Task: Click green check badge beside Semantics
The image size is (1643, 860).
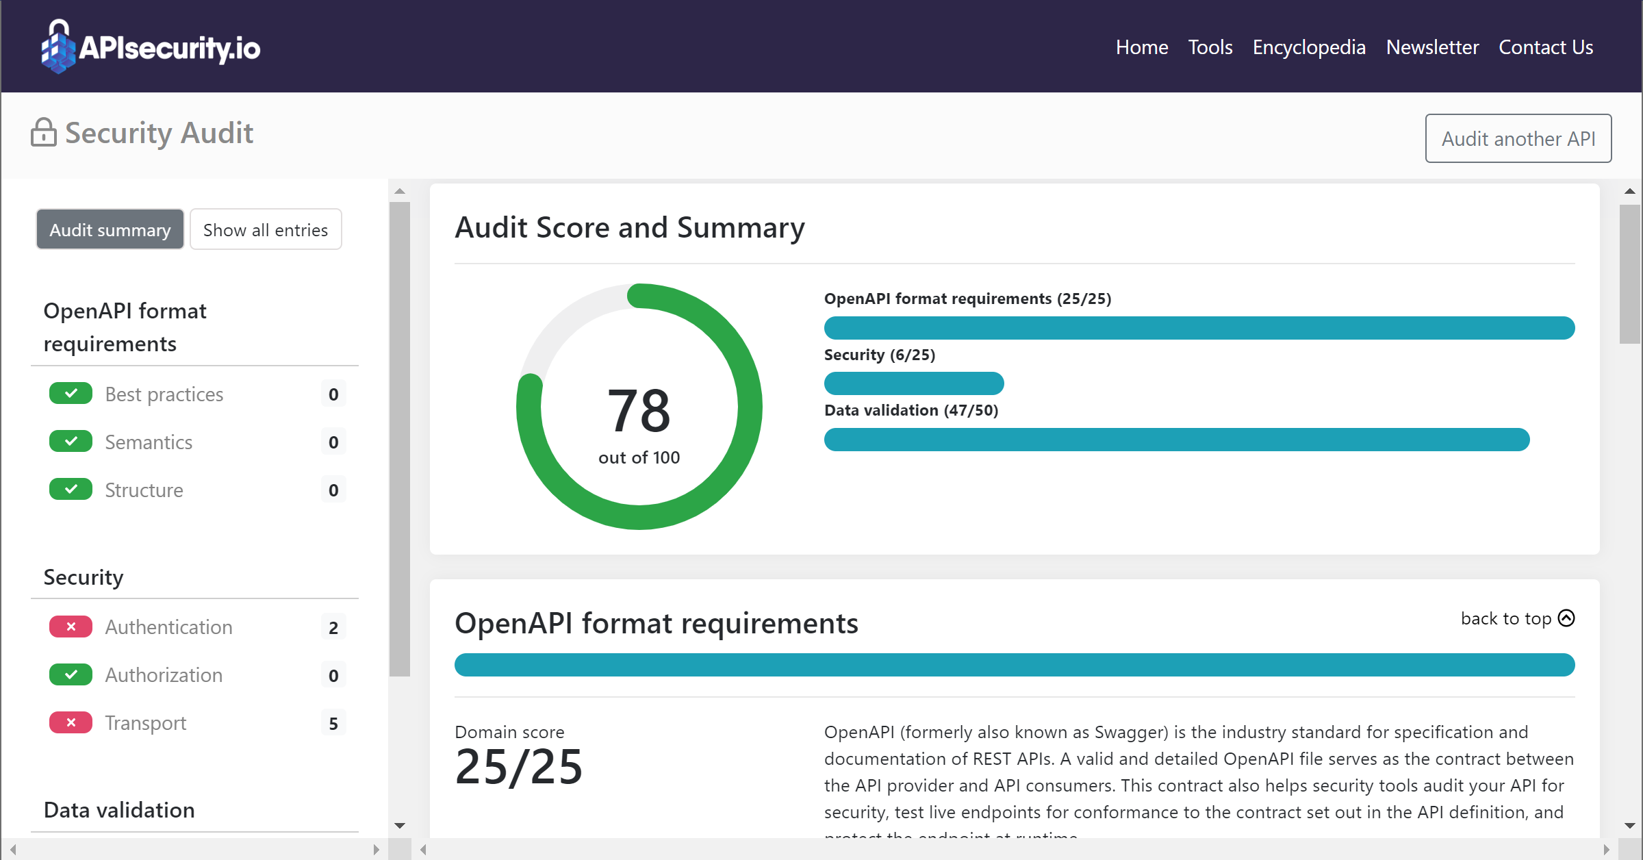Action: point(71,442)
